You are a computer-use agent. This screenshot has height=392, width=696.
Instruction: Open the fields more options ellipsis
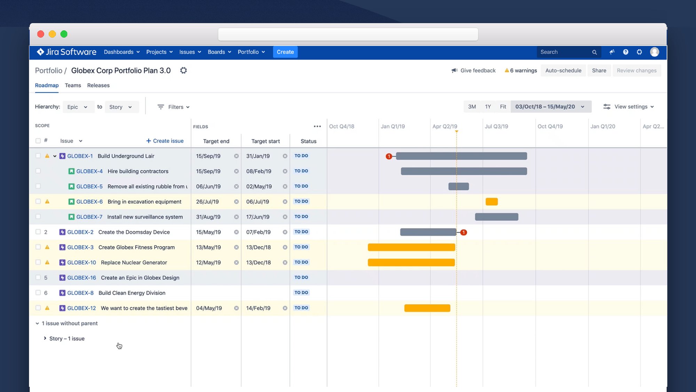coord(317,127)
